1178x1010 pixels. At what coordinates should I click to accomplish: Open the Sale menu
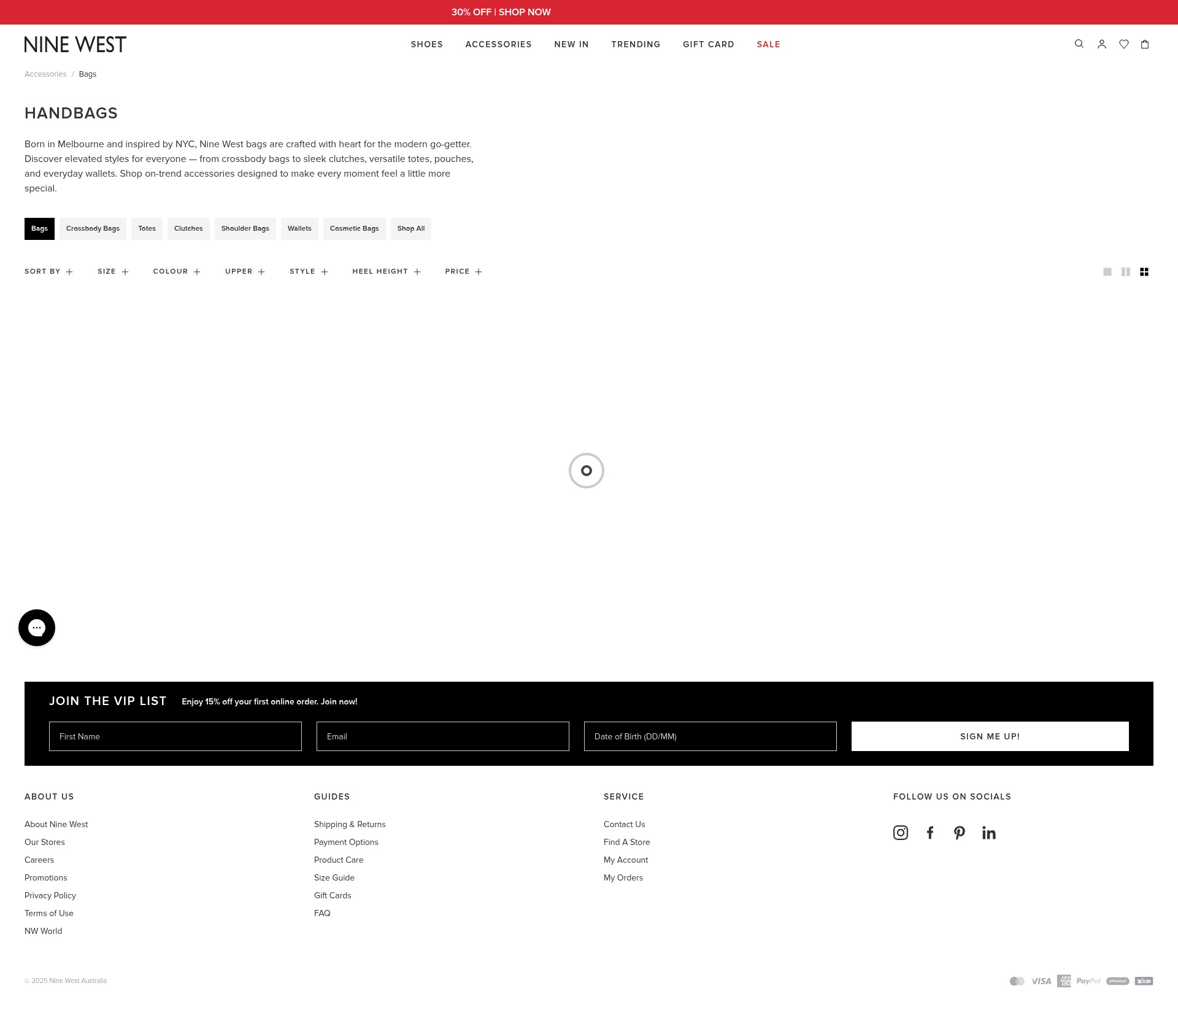tap(769, 44)
